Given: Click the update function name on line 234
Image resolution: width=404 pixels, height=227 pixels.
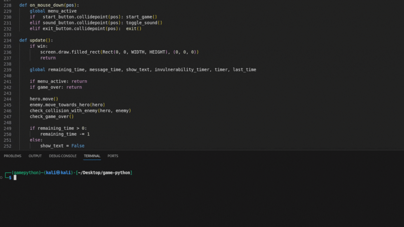Looking at the screenshot, I should tap(38, 40).
